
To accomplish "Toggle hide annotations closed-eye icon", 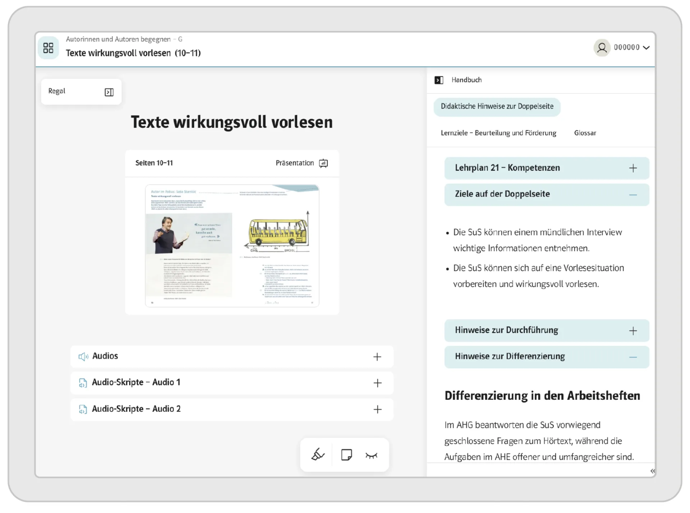I will point(371,456).
